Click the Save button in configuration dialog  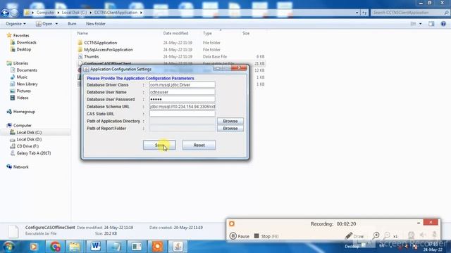pyautogui.click(x=159, y=145)
